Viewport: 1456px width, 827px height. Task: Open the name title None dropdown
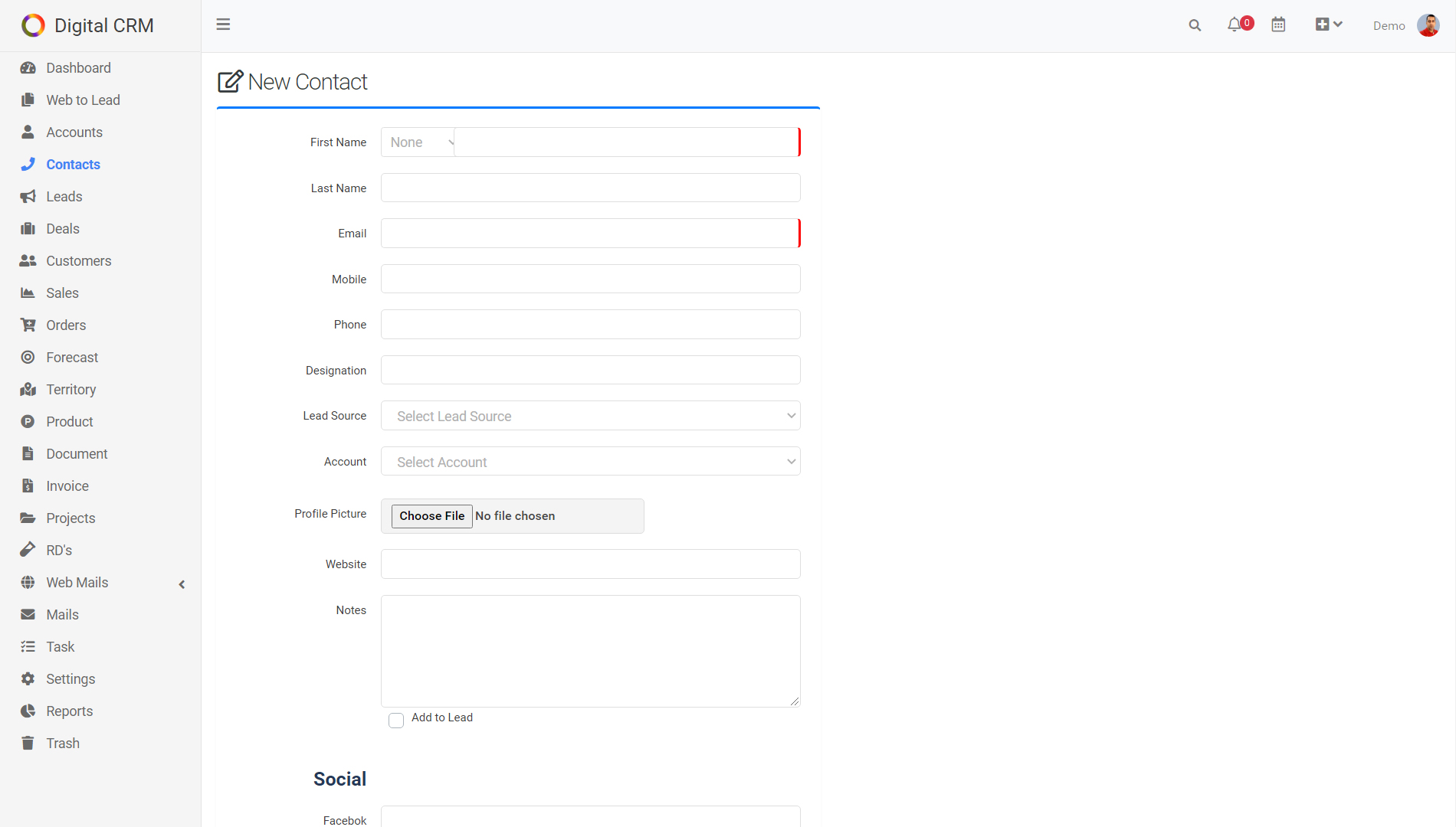(x=418, y=142)
